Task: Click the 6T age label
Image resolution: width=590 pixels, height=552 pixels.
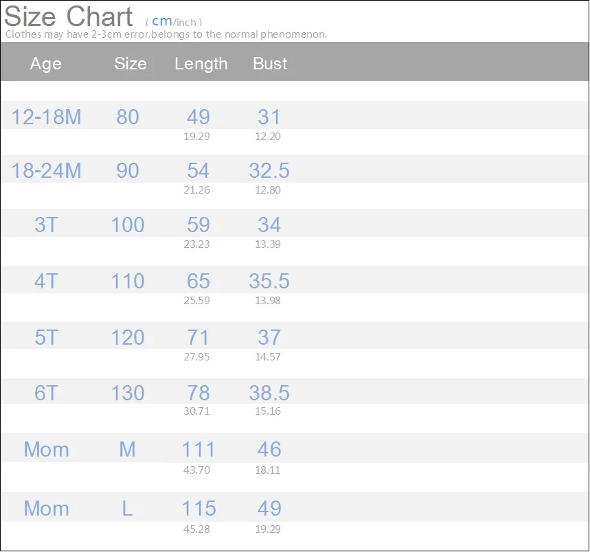Action: click(x=46, y=393)
